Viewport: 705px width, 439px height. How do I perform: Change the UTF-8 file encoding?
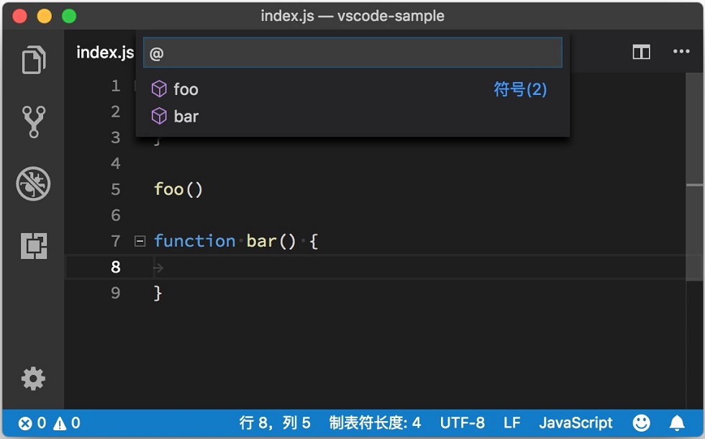point(462,423)
